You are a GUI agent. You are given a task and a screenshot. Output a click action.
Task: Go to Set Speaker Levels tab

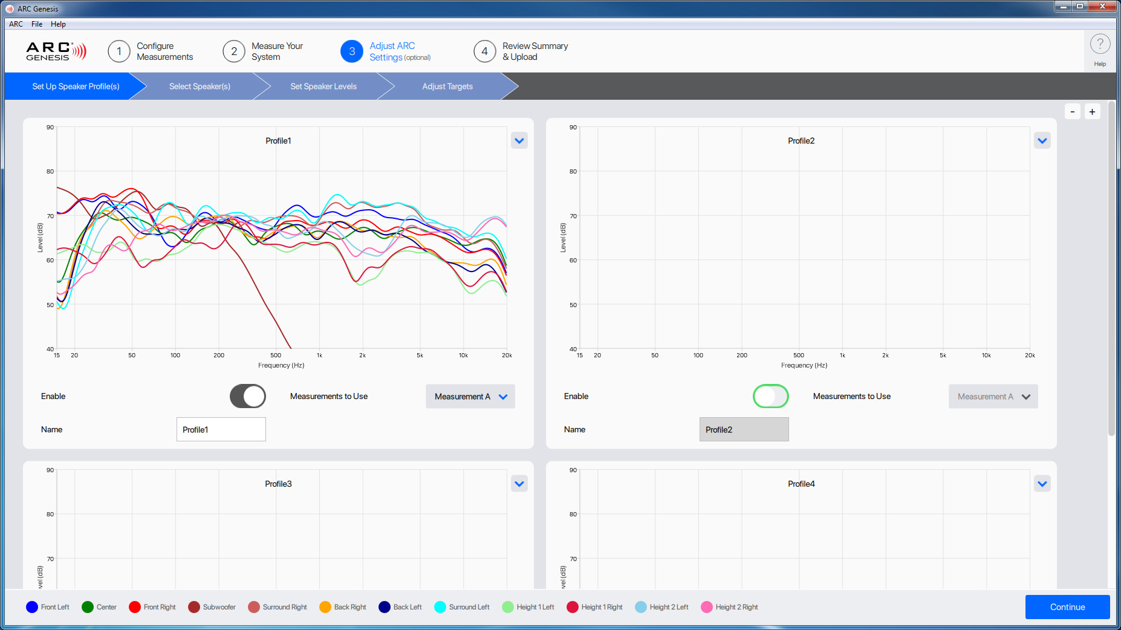click(323, 86)
